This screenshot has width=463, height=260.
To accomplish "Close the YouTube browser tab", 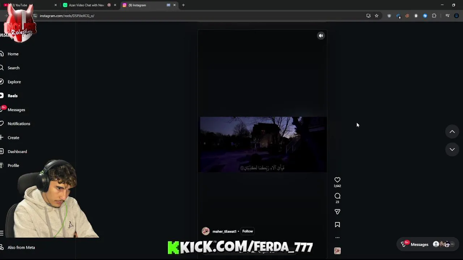I will (55, 5).
